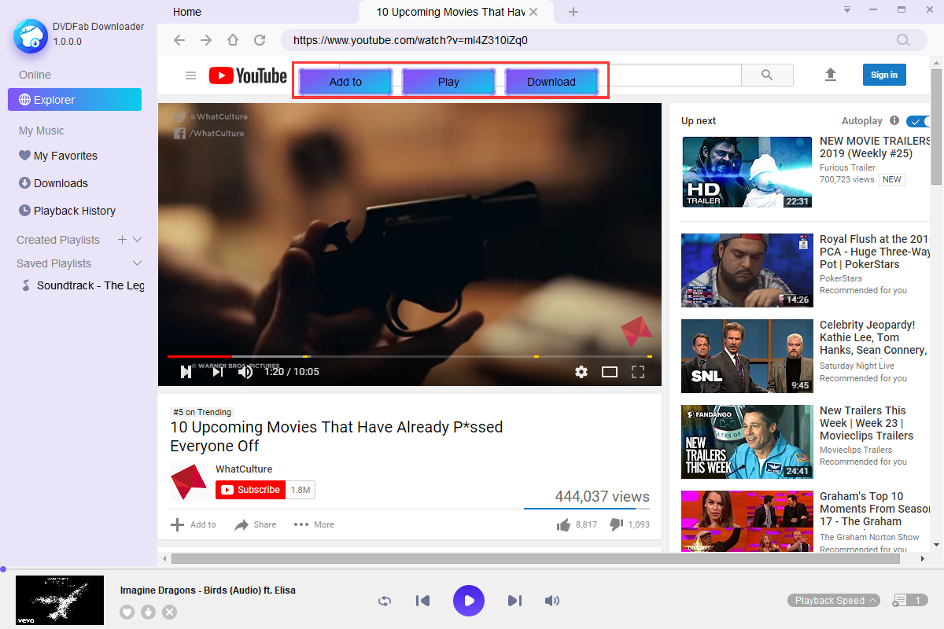Click the YouTube video play button
This screenshot has width=944, height=629.
186,372
